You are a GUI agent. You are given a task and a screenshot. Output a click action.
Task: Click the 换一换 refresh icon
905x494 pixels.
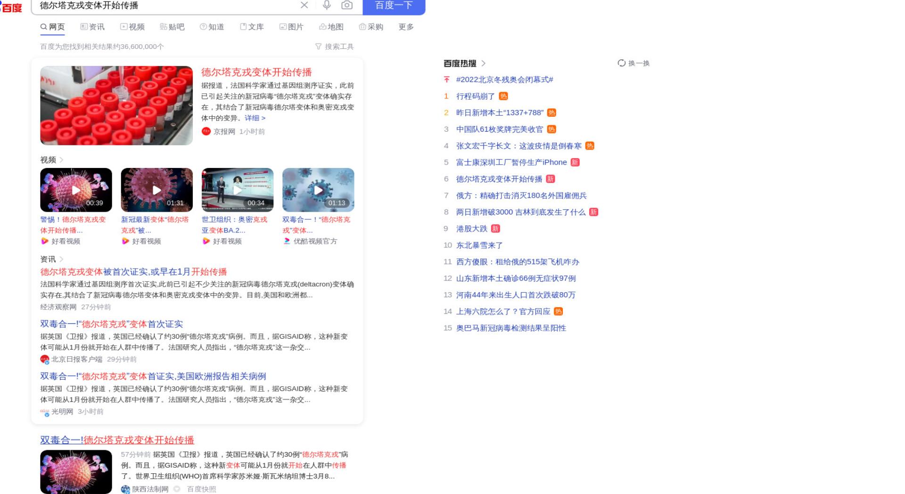pos(621,63)
